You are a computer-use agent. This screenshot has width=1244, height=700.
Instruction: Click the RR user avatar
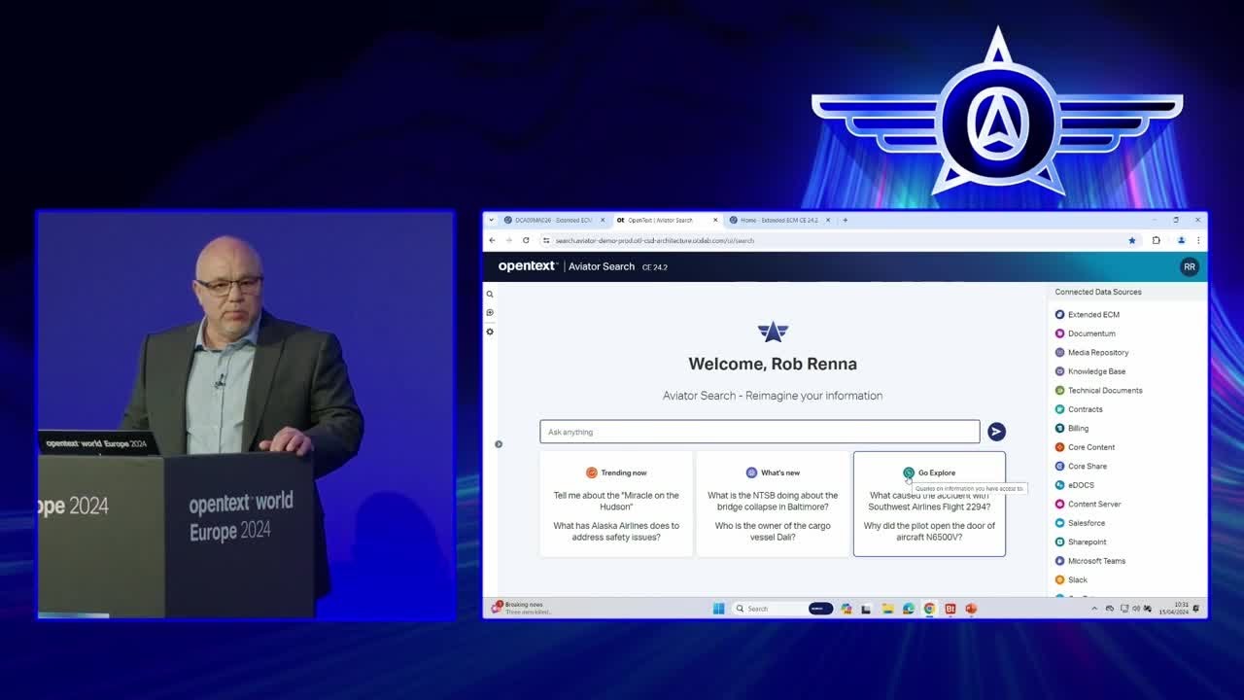click(x=1189, y=266)
